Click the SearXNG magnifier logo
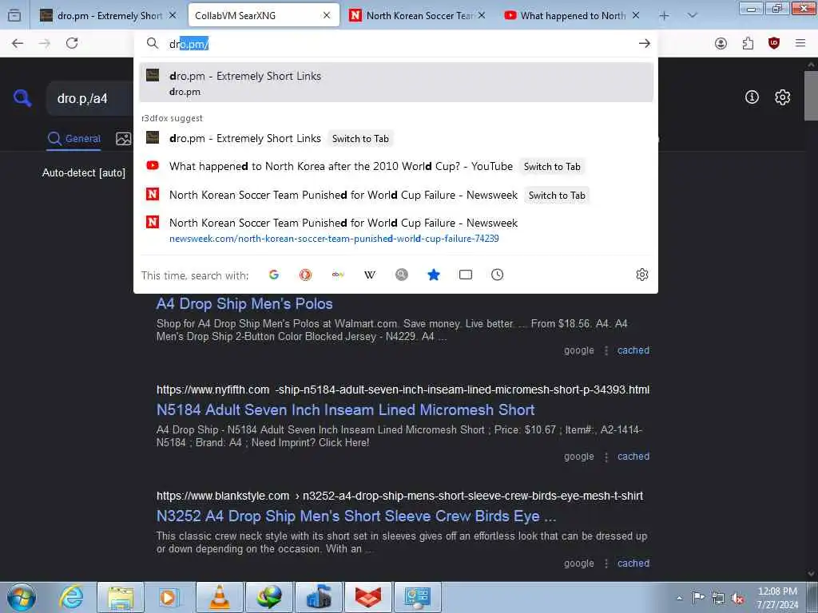 pos(22,97)
